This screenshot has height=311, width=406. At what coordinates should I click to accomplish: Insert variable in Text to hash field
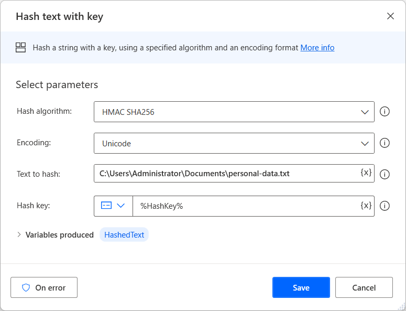click(366, 173)
